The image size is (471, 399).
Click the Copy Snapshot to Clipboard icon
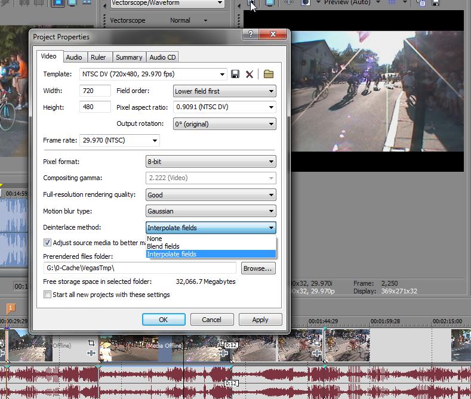pyautogui.click(x=422, y=3)
